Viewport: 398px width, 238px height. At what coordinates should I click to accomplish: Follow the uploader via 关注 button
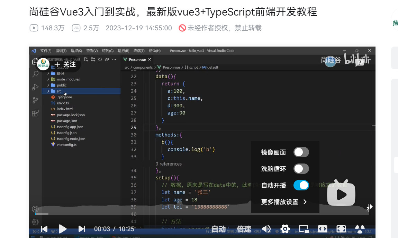(65, 64)
